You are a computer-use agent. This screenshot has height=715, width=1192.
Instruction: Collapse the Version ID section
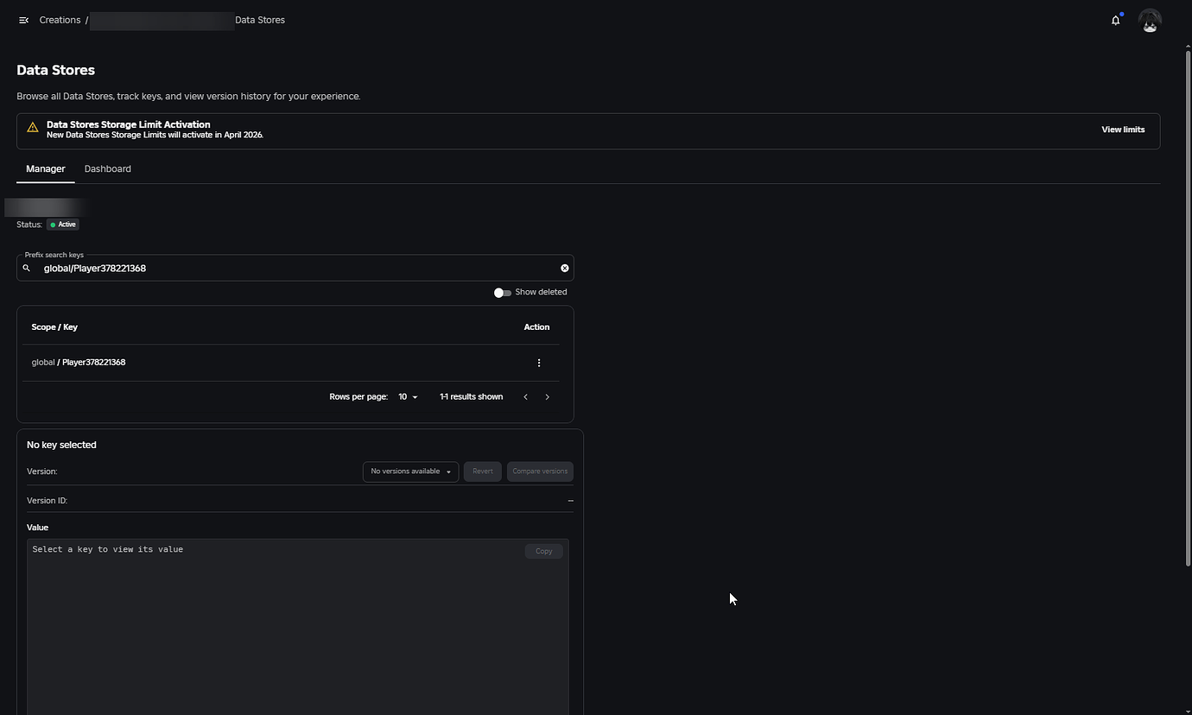(570, 500)
